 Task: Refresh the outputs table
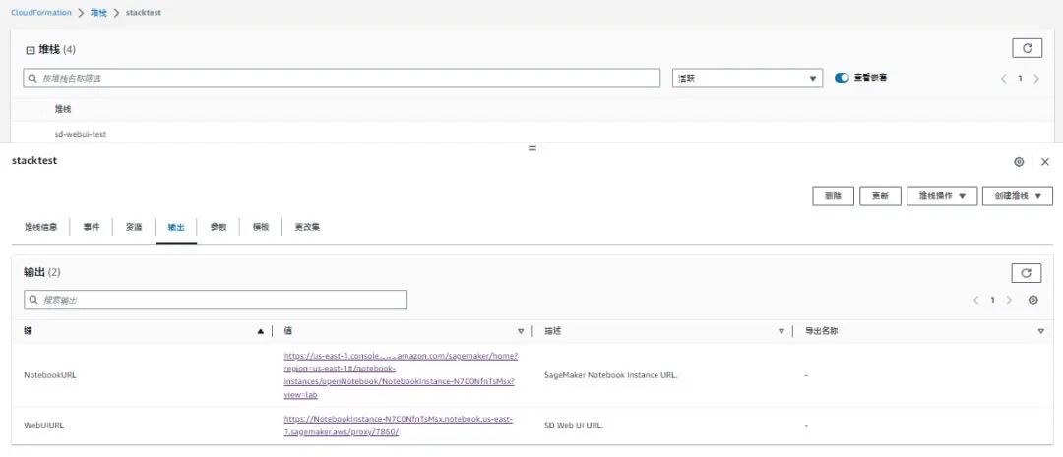(1026, 273)
